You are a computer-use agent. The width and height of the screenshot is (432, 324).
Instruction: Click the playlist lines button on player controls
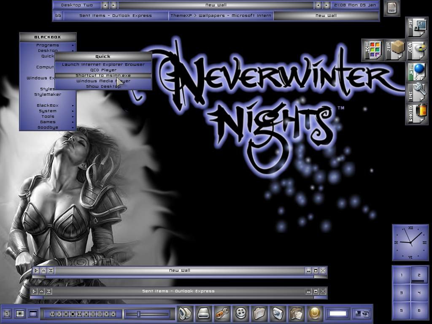(93, 314)
